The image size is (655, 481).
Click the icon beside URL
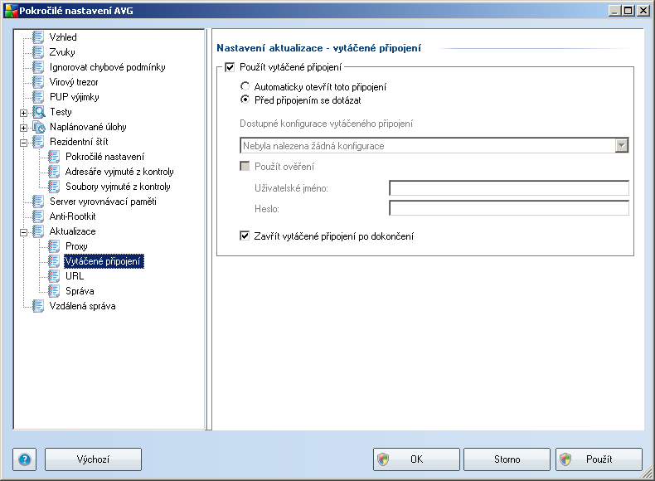[54, 276]
